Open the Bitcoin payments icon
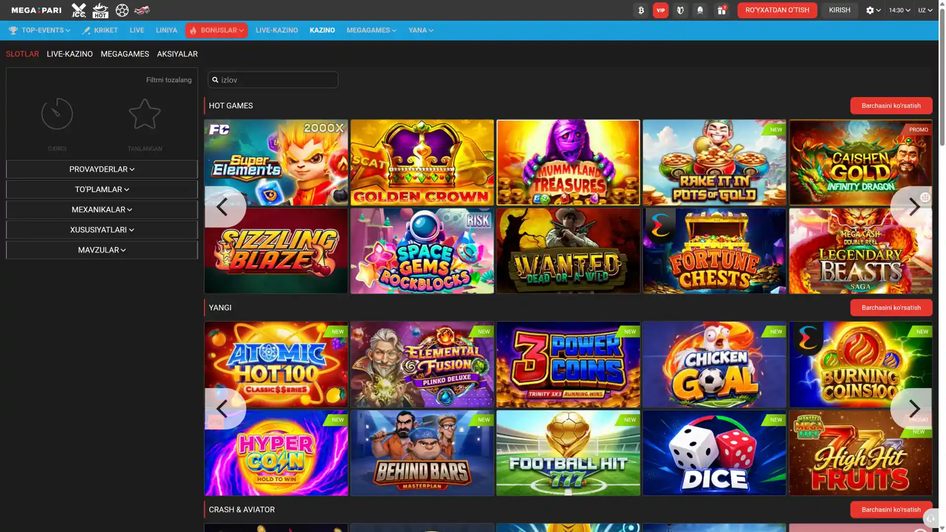This screenshot has width=946, height=532. click(x=641, y=10)
